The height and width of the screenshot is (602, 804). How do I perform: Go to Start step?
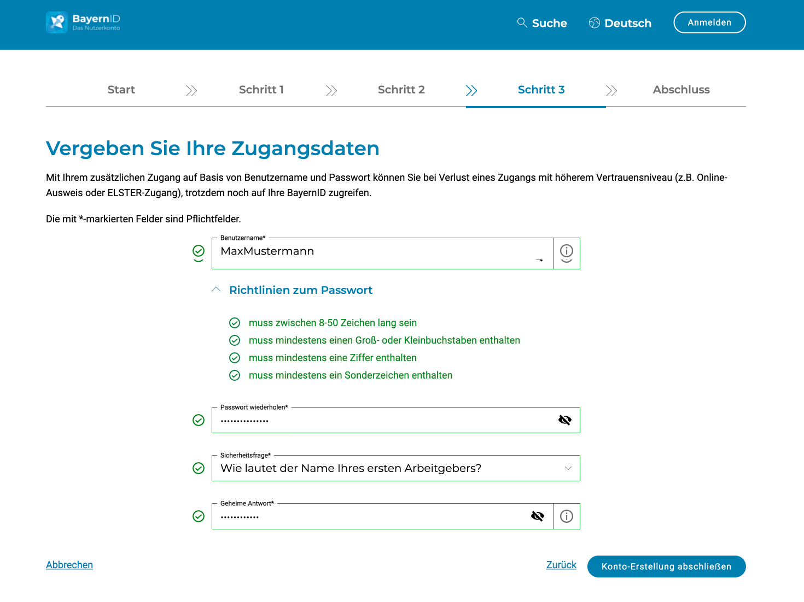click(121, 90)
